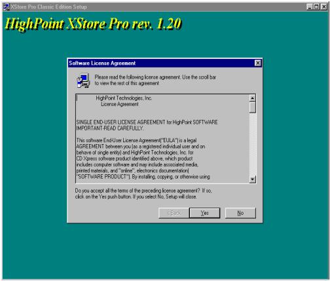Click the license text scroll-down arrow
330x281 pixels.
[252, 179]
